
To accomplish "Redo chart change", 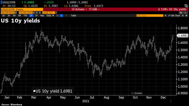I will 185,13.
